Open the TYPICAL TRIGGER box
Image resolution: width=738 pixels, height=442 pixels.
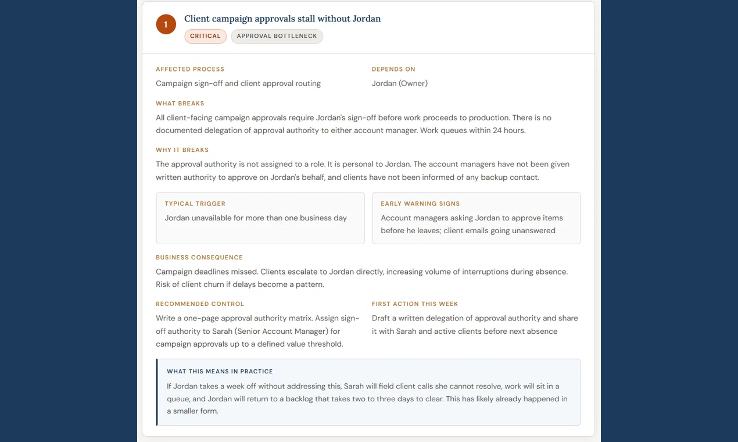260,218
